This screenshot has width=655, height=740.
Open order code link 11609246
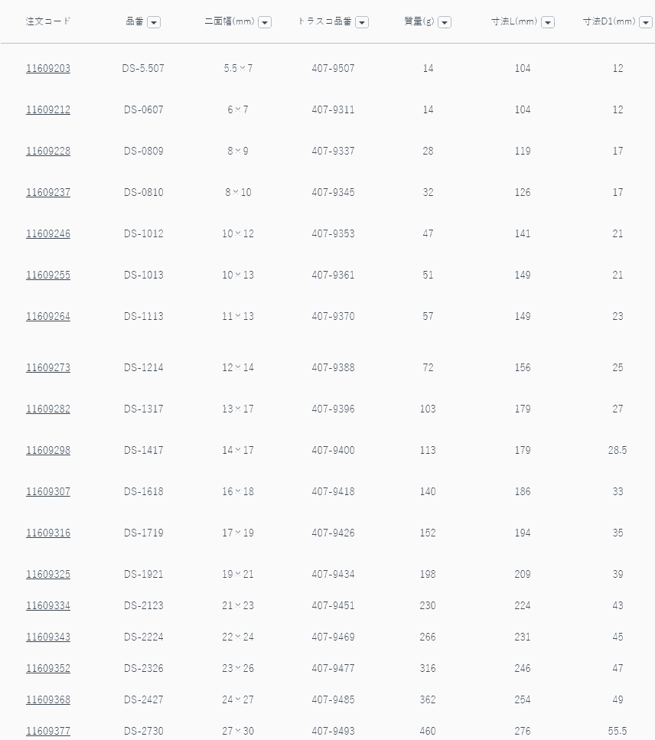point(48,233)
